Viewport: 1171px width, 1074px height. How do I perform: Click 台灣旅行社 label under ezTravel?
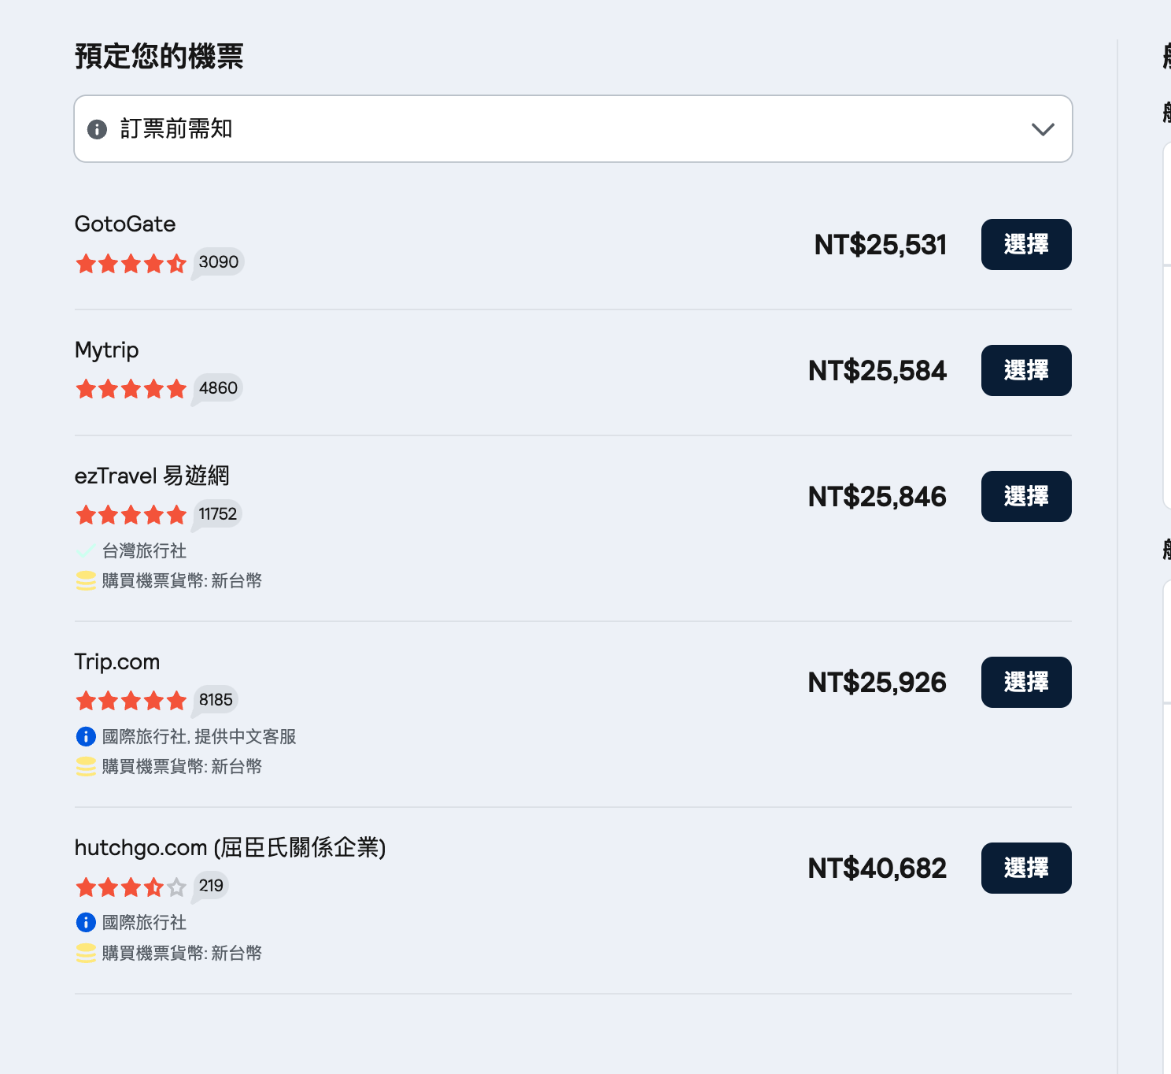tap(145, 550)
